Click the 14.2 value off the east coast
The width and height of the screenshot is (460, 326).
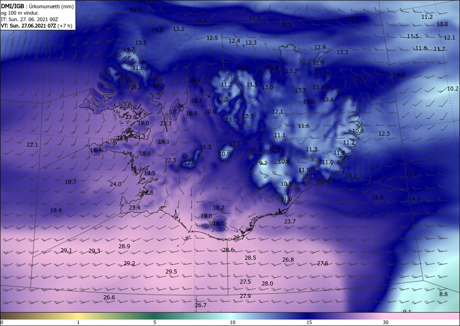[351, 176]
